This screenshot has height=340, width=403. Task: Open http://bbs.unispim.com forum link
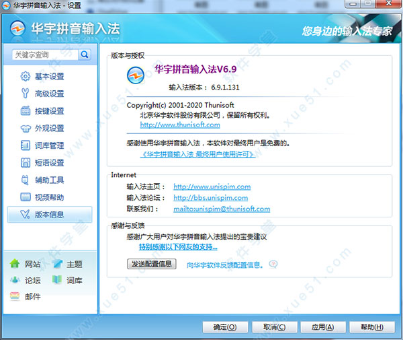click(210, 198)
